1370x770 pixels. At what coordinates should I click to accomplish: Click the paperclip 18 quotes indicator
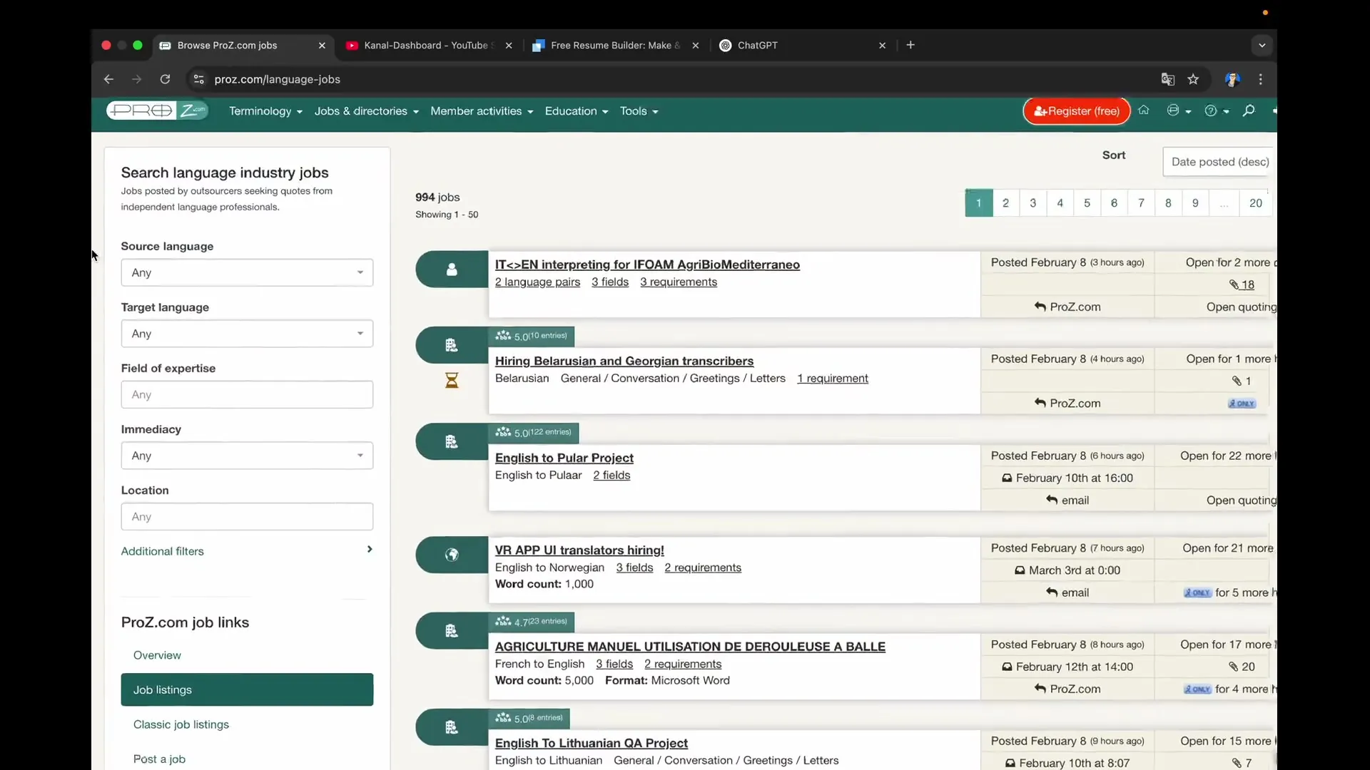[x=1242, y=284]
